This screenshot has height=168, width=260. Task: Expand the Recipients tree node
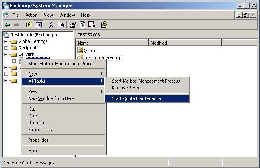coord(6,48)
